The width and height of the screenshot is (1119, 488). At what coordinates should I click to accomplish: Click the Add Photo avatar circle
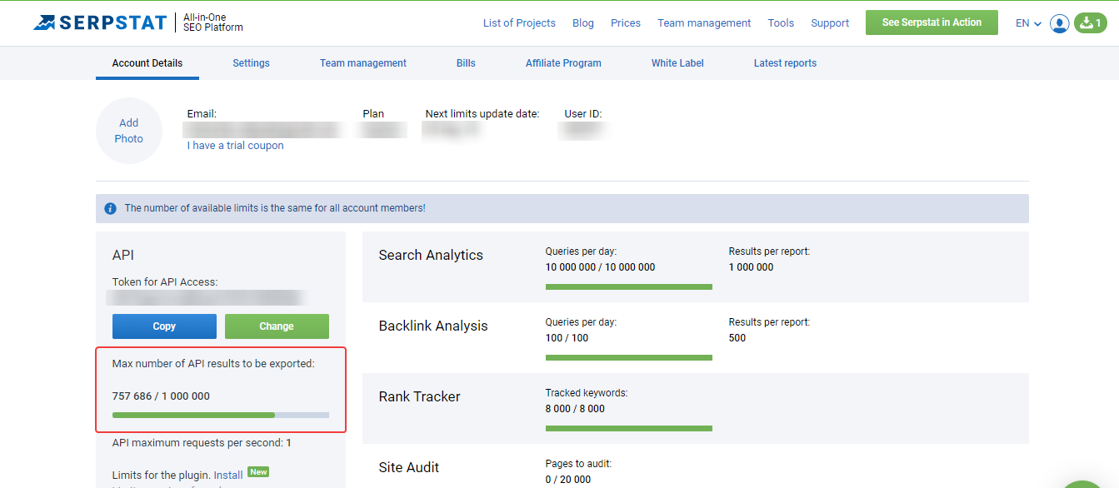click(128, 131)
